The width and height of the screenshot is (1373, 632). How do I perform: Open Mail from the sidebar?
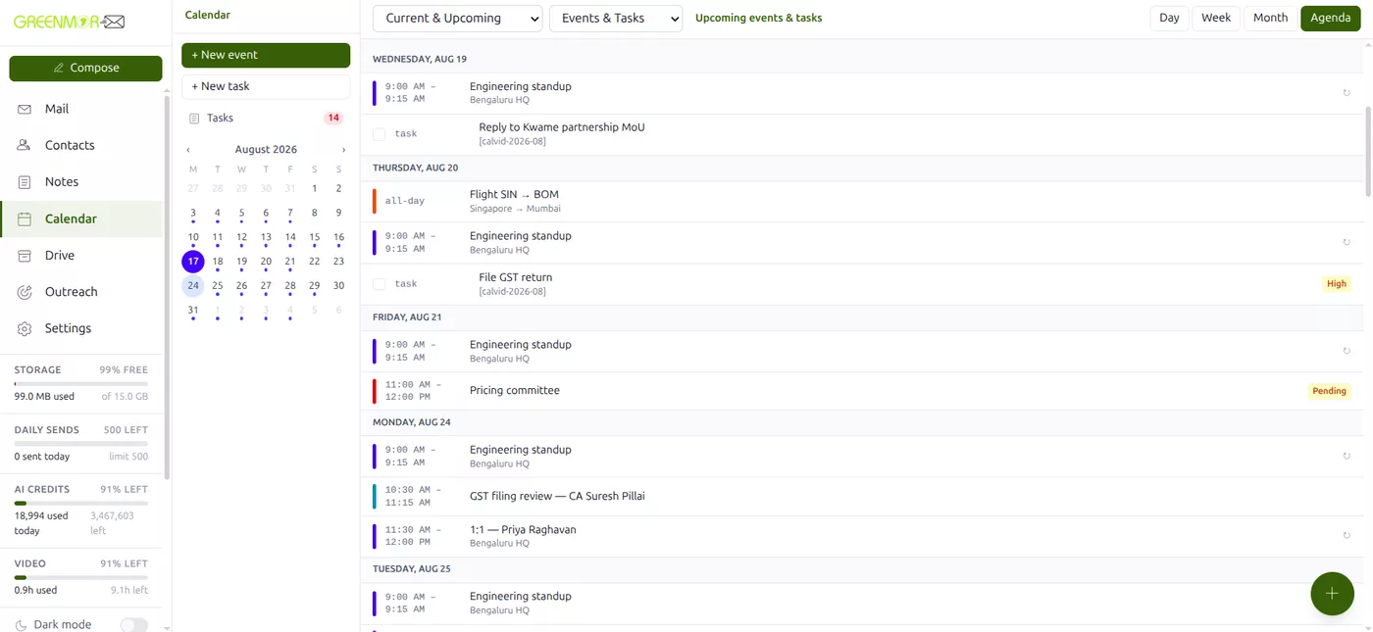(82, 109)
